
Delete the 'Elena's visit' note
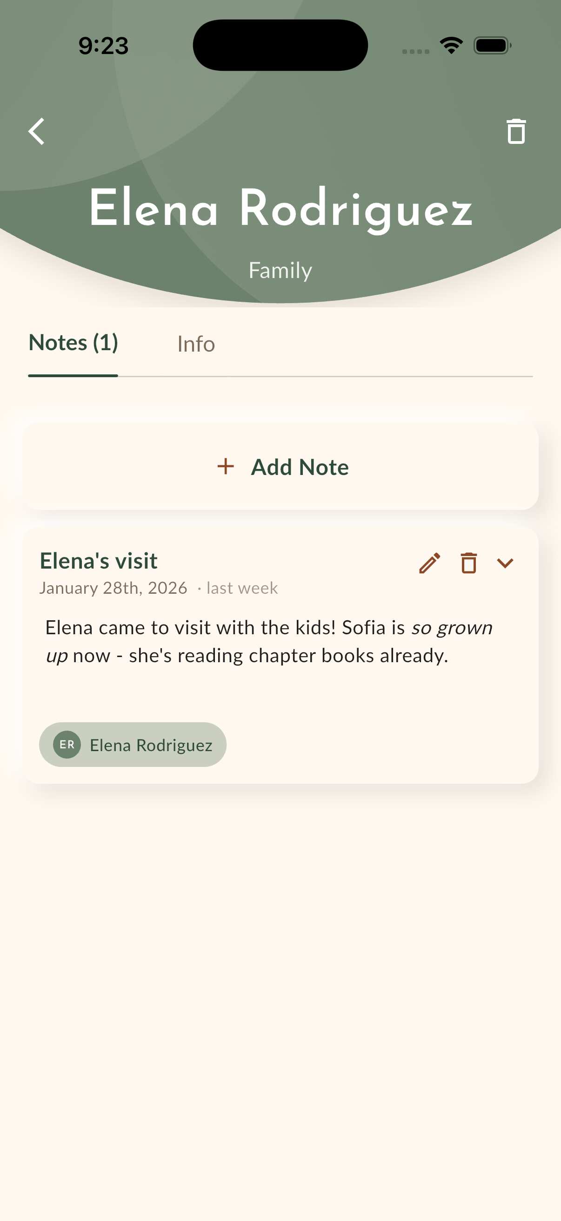(469, 563)
